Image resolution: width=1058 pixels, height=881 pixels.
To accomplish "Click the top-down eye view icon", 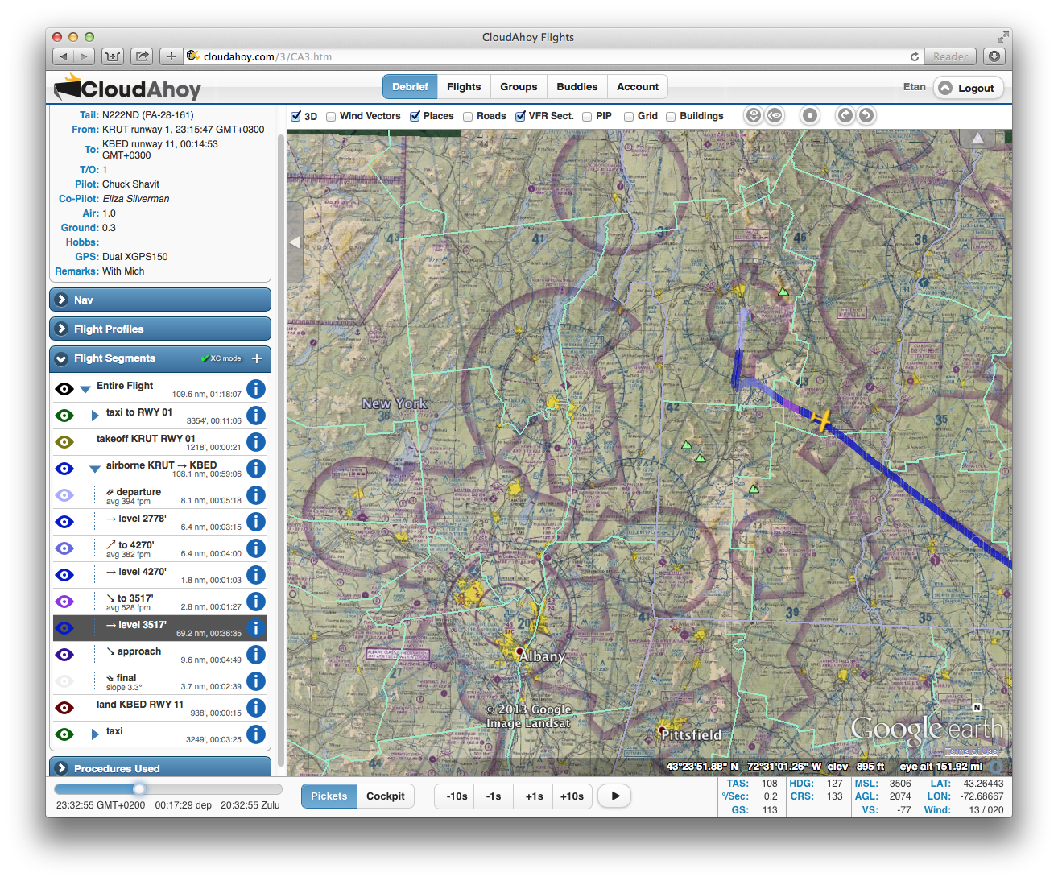I will click(754, 116).
